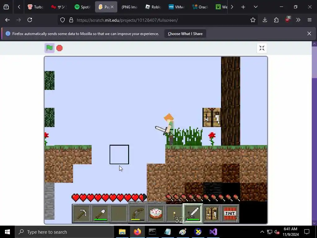
Task: Select the pickaxe in the hotbar
Action: point(82,214)
